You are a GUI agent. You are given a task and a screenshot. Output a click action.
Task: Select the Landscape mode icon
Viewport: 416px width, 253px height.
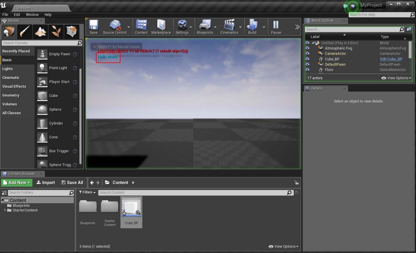pyautogui.click(x=40, y=32)
